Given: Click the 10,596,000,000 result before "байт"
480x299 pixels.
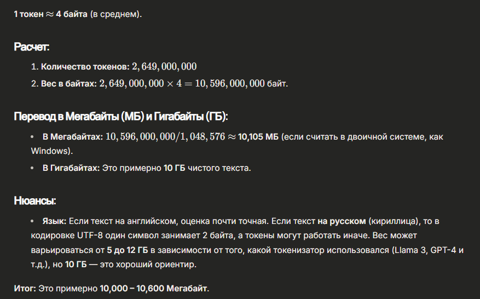Looking at the screenshot, I should (x=229, y=84).
